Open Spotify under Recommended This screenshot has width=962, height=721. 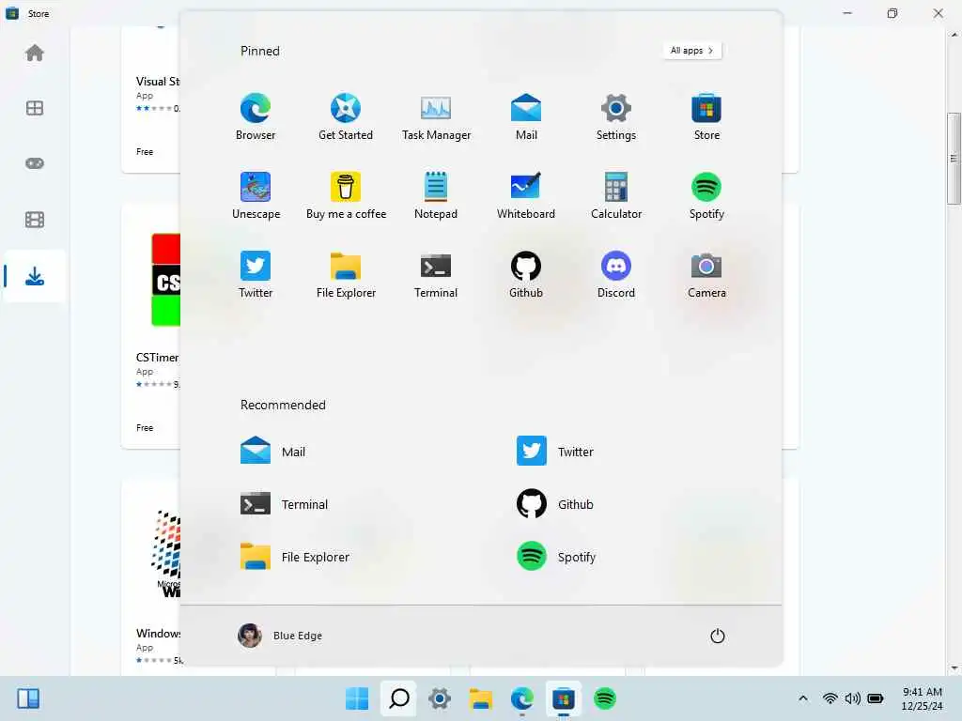click(556, 557)
